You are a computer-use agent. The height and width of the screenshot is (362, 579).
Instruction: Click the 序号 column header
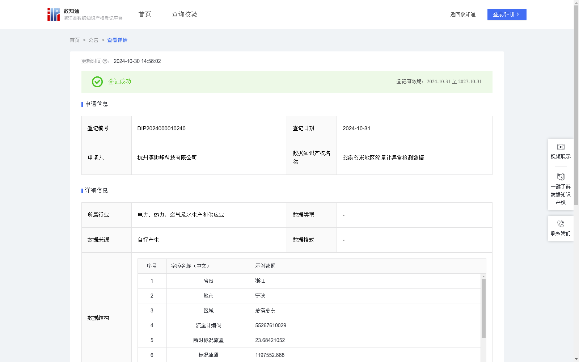[x=152, y=266]
